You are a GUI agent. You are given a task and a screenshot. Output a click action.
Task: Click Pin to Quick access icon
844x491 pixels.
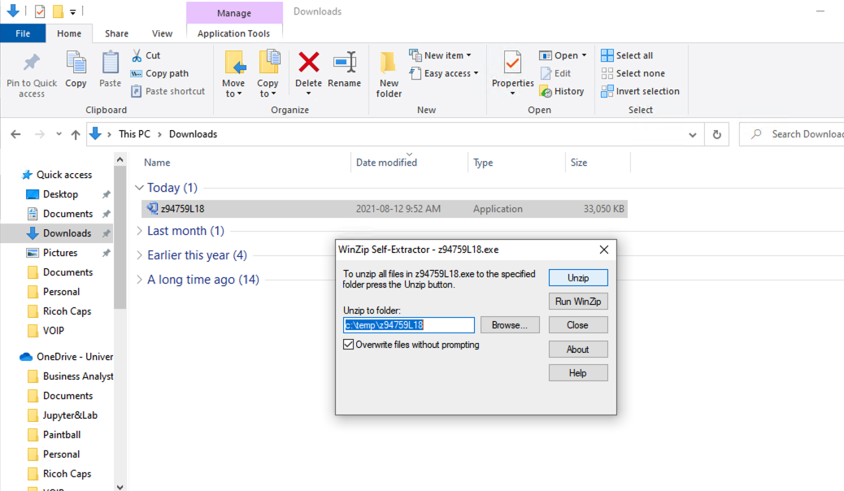32,63
